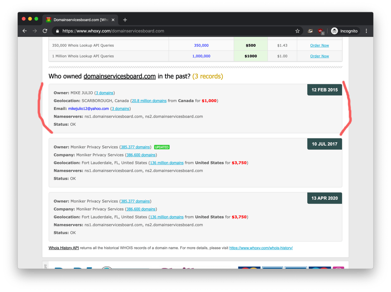View site info via the padlock icon
Viewport: 391px width, 292px height.
click(57, 31)
